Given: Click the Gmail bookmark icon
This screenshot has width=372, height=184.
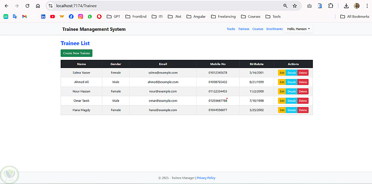Looking at the screenshot, I should [x=25, y=16].
